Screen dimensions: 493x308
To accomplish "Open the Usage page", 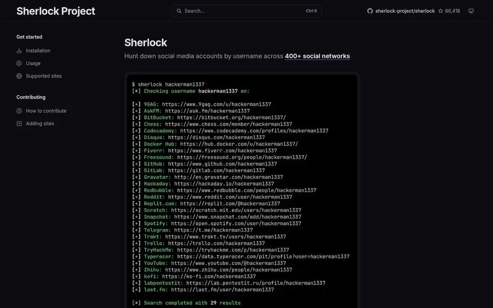I will [33, 63].
